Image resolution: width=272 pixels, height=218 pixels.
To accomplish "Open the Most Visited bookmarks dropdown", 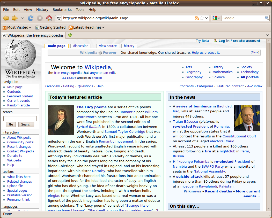I will [17, 27].
